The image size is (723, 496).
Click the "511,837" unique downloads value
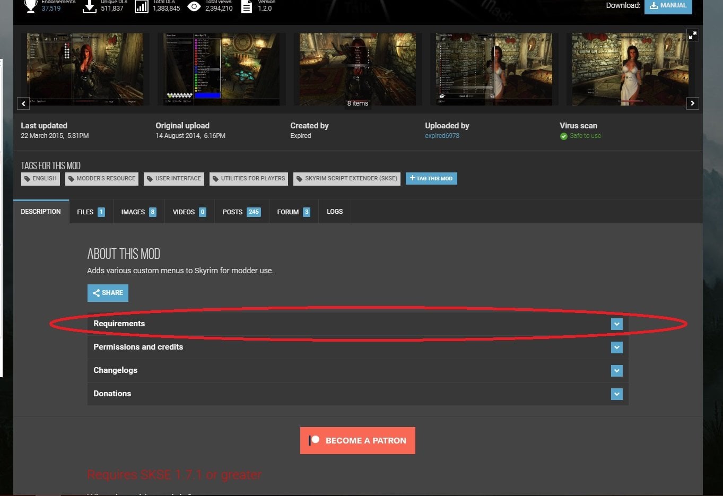(x=112, y=8)
